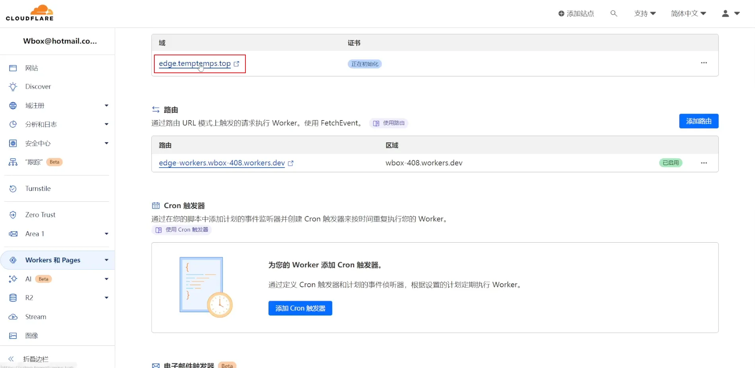Viewport: 755px width, 368px height.
Task: Open 网站 in the sidebar
Action: pyautogui.click(x=32, y=68)
